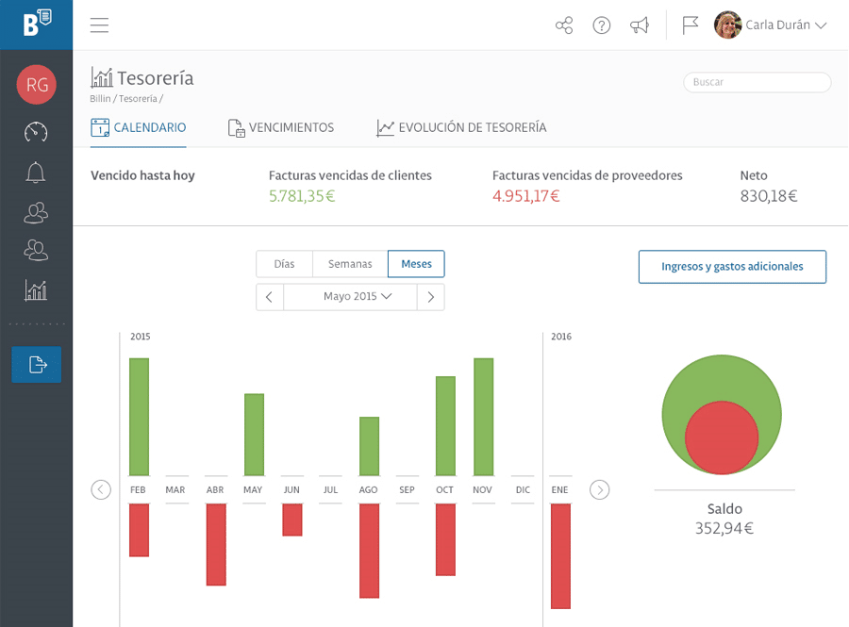Click the share icon in header

pos(564,25)
